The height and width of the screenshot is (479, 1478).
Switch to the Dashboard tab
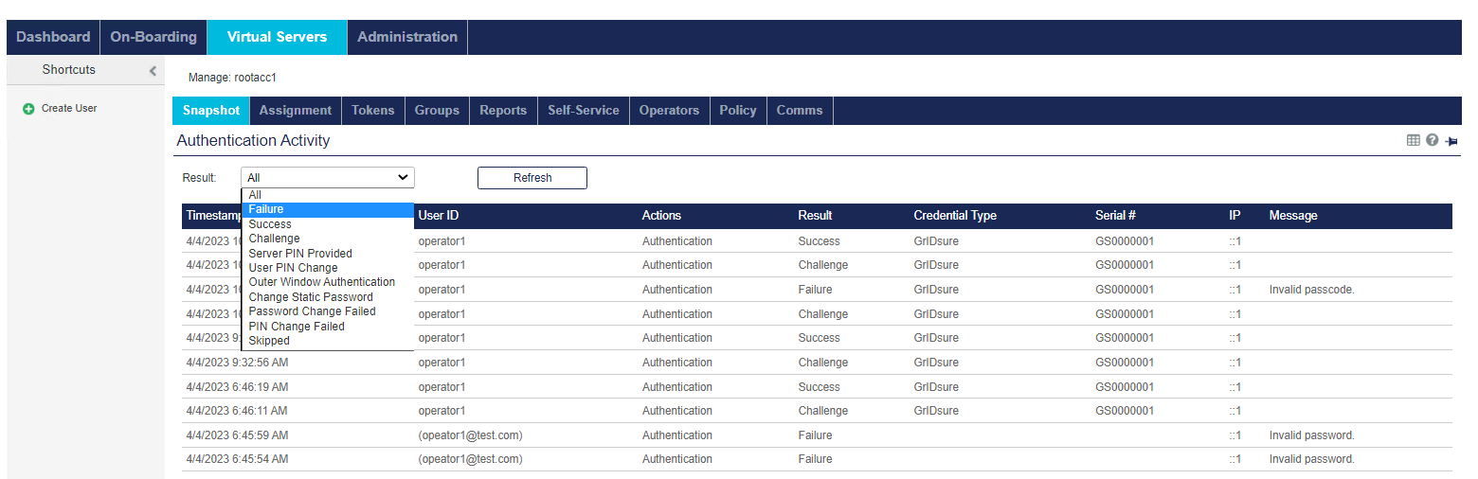coord(53,37)
